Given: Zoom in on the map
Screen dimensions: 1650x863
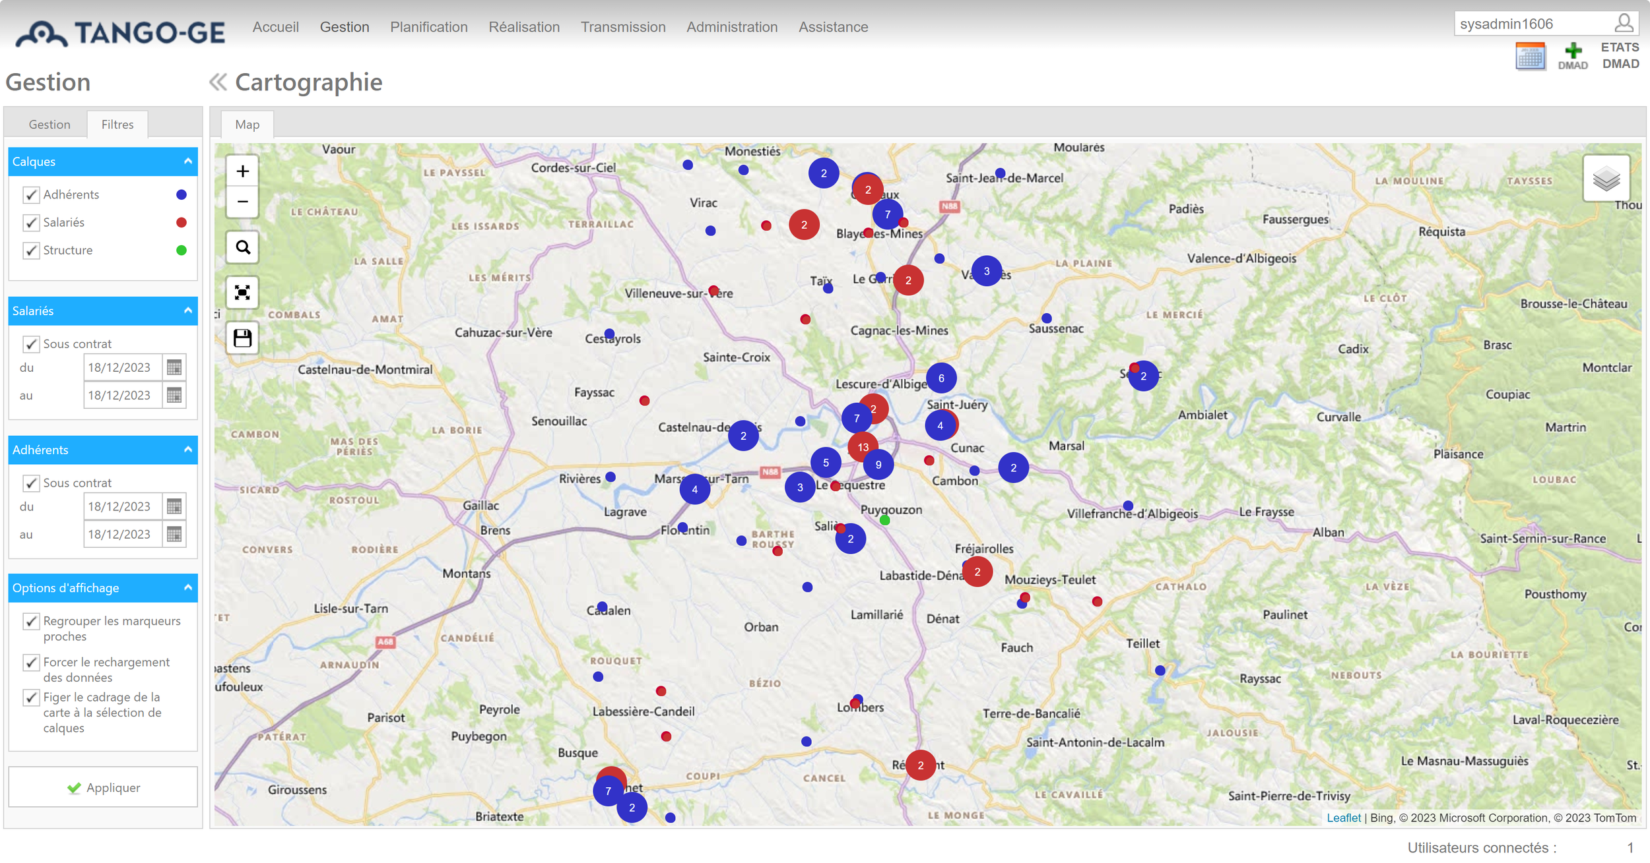Looking at the screenshot, I should tap(242, 171).
